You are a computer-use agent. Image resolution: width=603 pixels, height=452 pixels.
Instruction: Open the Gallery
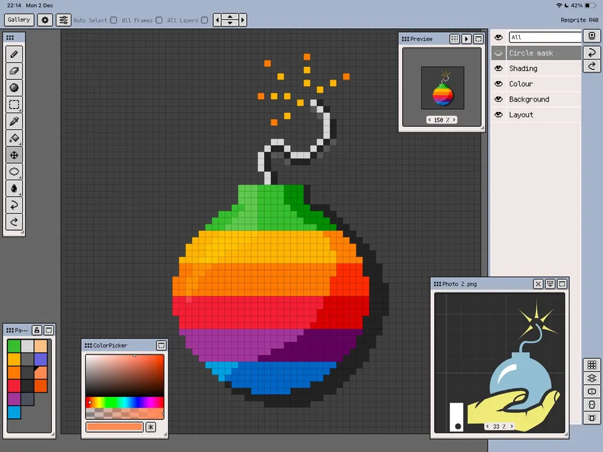[x=19, y=20]
